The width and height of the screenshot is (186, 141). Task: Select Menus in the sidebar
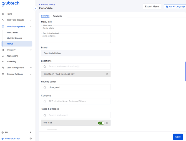coord(17,44)
